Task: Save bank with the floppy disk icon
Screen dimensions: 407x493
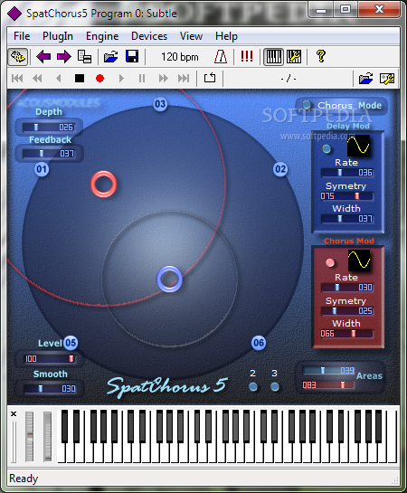Action: coord(132,57)
